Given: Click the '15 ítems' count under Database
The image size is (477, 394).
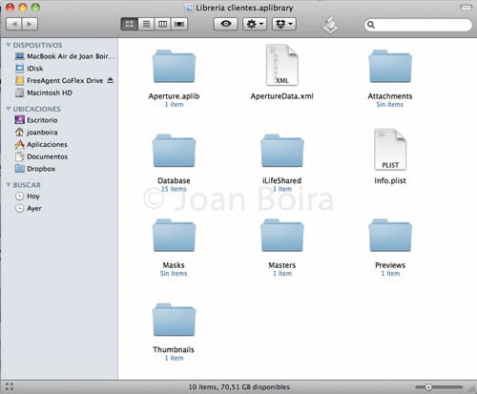Looking at the screenshot, I should (174, 189).
